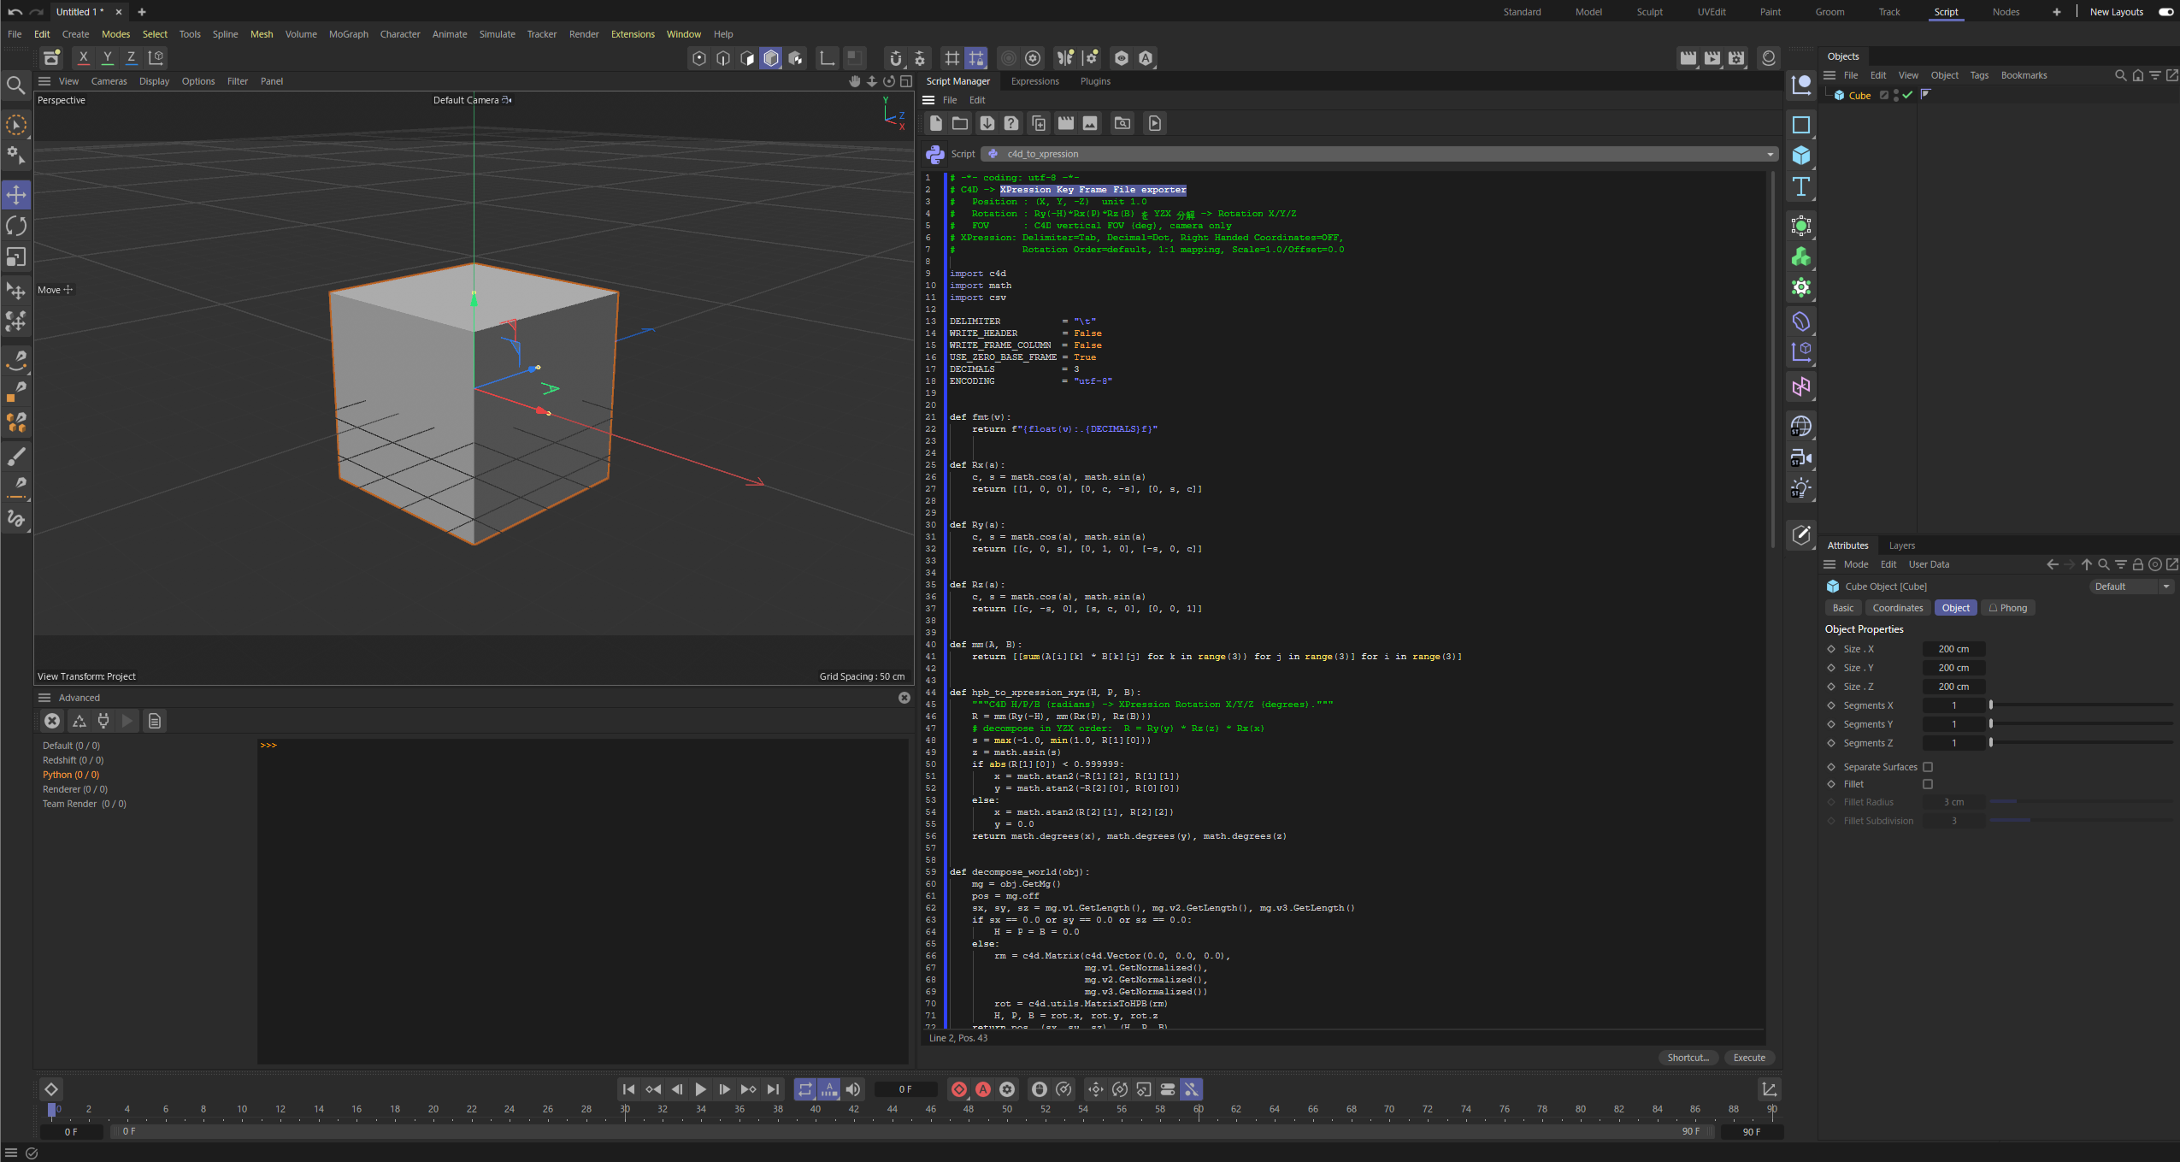Image resolution: width=2180 pixels, height=1162 pixels.
Task: Add a Text spline object from the palette
Action: [1801, 186]
